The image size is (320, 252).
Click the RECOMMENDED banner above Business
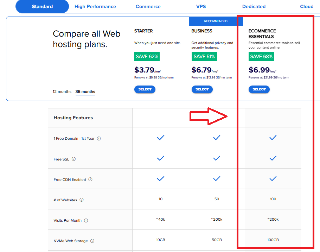tap(216, 21)
